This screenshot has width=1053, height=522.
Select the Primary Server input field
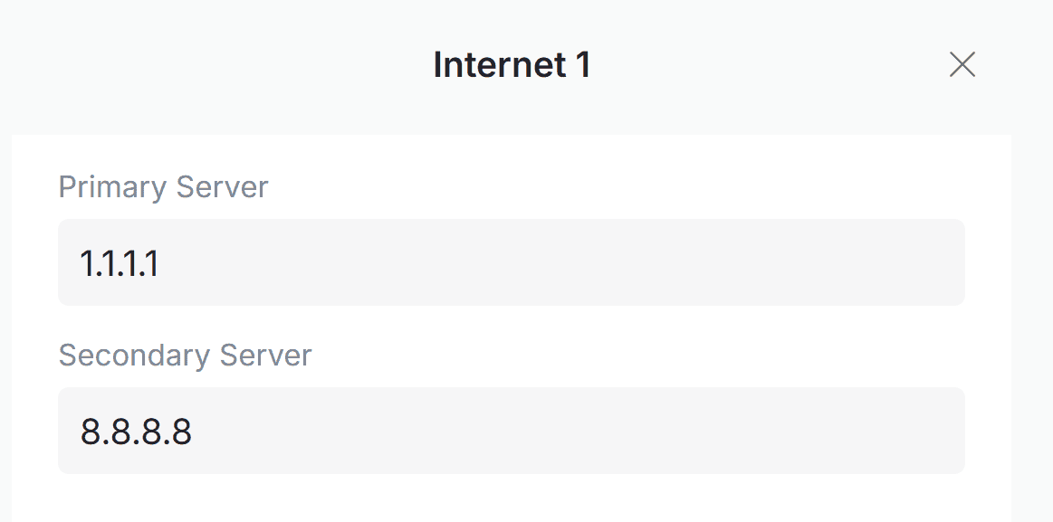512,261
